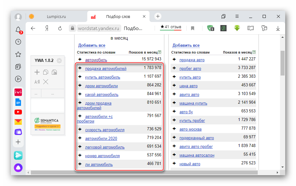Image resolution: width=296 pixels, height=186 pixels.
Task: Open the messenger paper plane icon
Action: tap(18, 155)
